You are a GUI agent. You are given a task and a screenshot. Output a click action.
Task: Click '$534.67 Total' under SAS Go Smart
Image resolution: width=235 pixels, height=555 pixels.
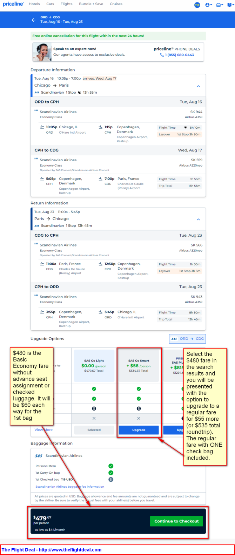139,371
